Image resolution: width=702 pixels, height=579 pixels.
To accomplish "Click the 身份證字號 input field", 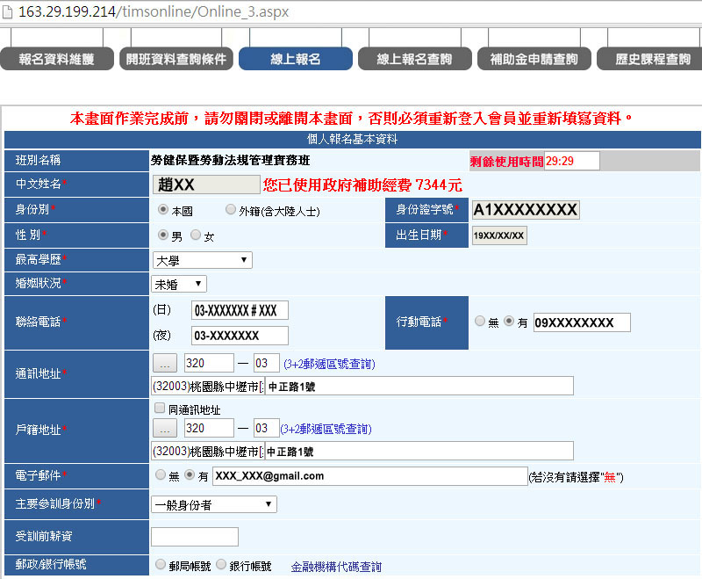I will pos(526,210).
